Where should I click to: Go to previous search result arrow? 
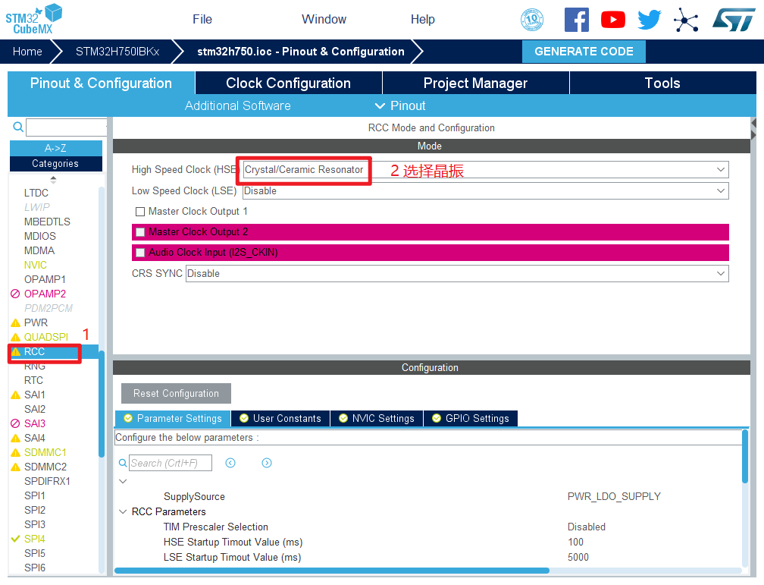pos(230,463)
